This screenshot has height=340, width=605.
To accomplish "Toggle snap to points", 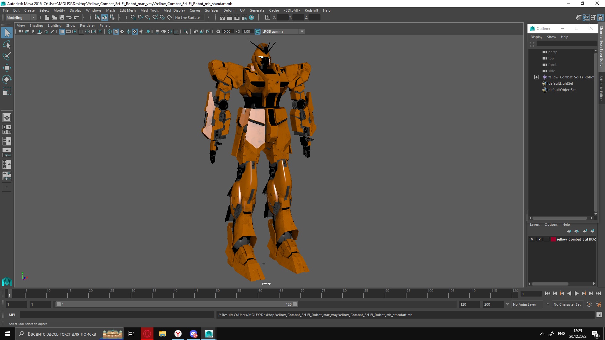I will point(148,18).
